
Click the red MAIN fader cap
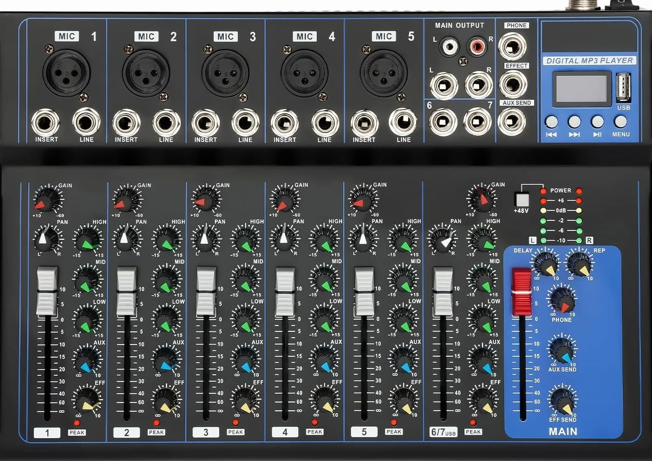(522, 291)
